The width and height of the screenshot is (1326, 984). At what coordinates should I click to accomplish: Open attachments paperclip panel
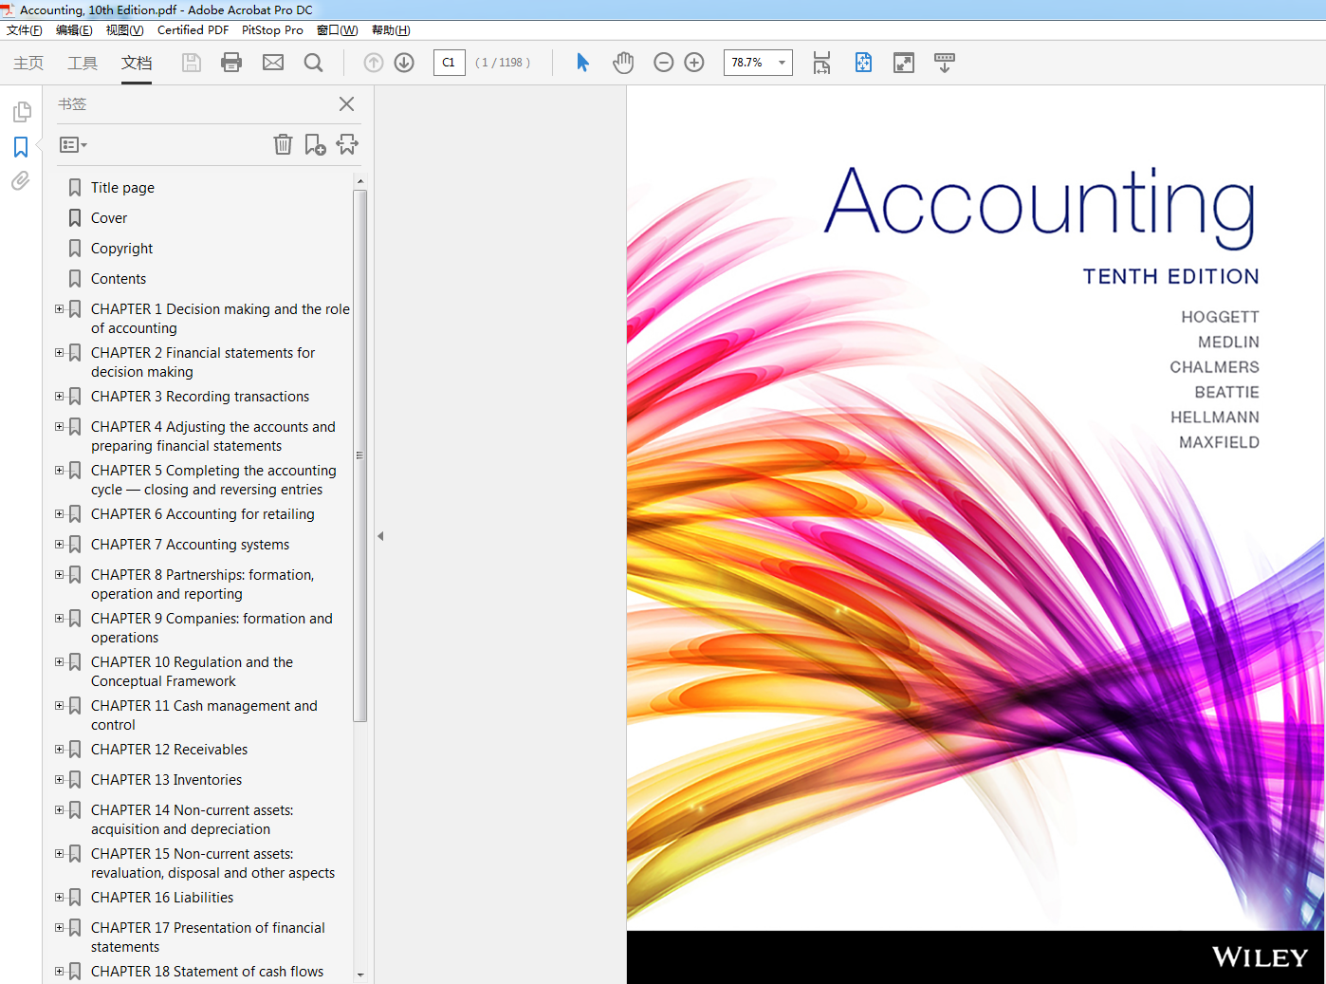click(x=21, y=180)
